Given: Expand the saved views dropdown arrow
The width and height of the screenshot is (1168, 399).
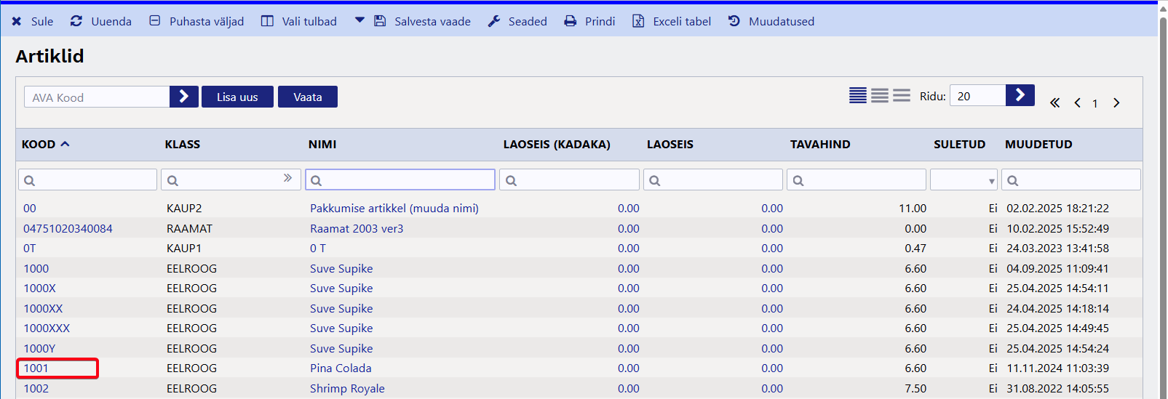Looking at the screenshot, I should coord(359,21).
